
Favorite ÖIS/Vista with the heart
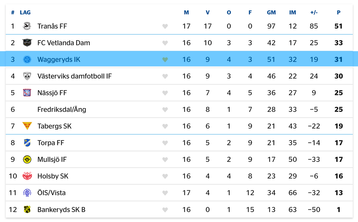(x=165, y=193)
